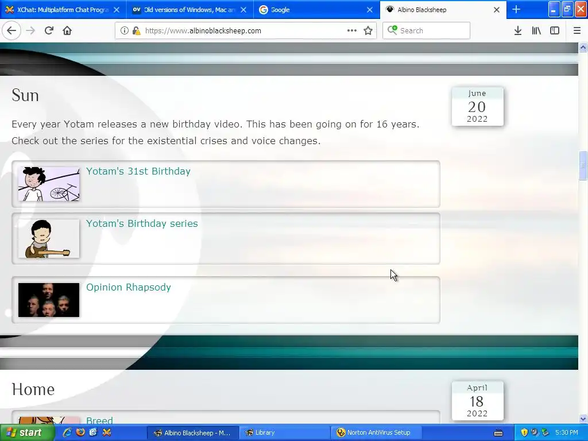Open Norton AntiVirus Setup taskbar window
Viewport: 588px width, 441px height.
[376, 433]
